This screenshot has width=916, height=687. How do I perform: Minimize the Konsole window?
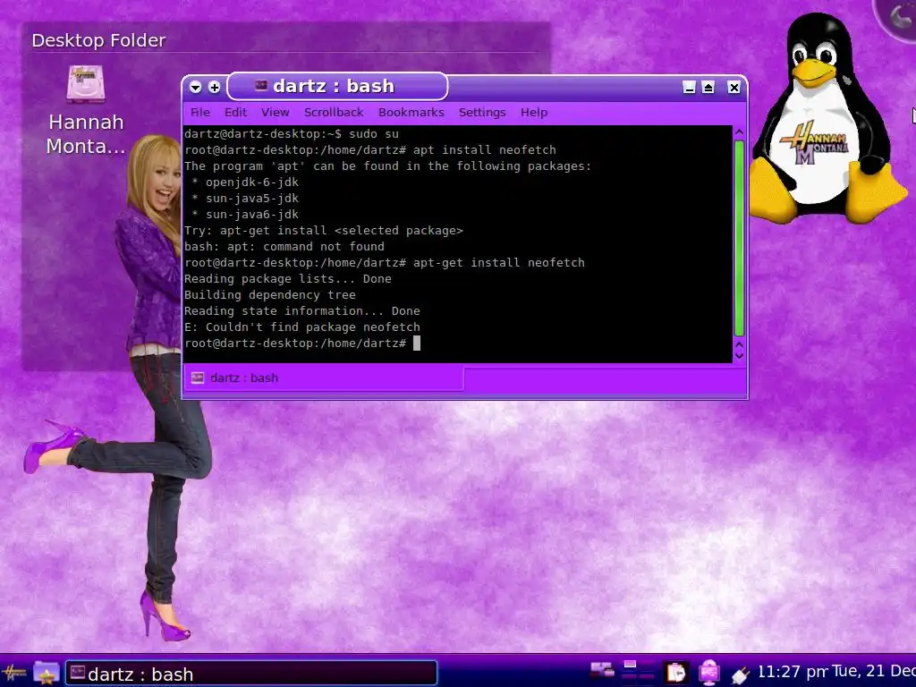pyautogui.click(x=690, y=87)
